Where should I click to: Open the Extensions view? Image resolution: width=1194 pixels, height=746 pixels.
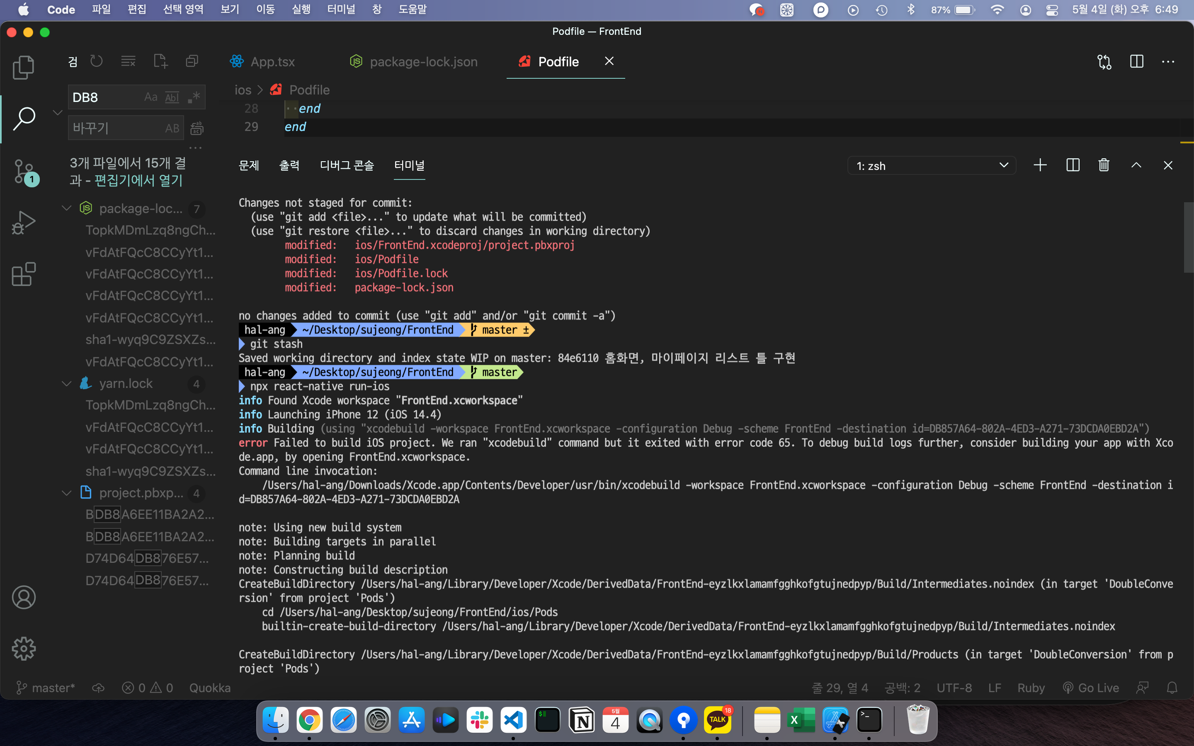tap(23, 274)
